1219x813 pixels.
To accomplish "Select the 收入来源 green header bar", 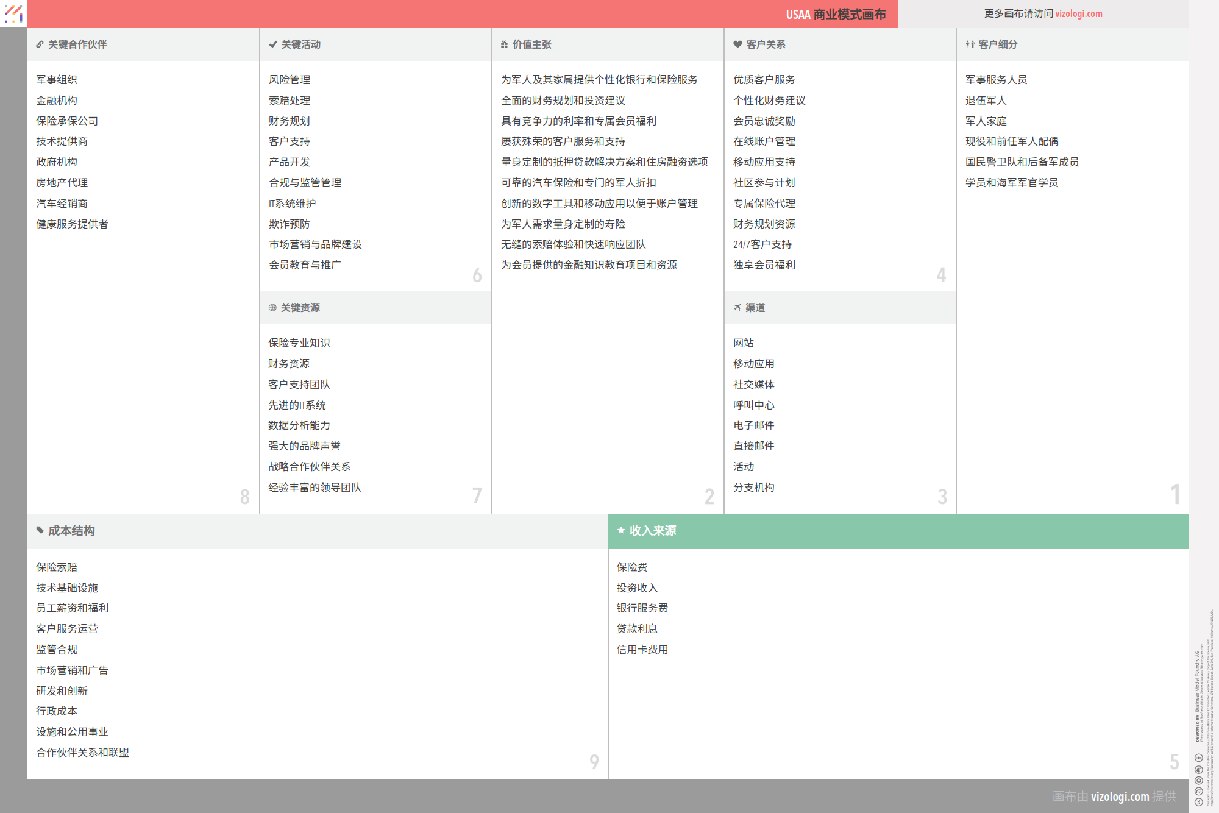I will coord(898,531).
